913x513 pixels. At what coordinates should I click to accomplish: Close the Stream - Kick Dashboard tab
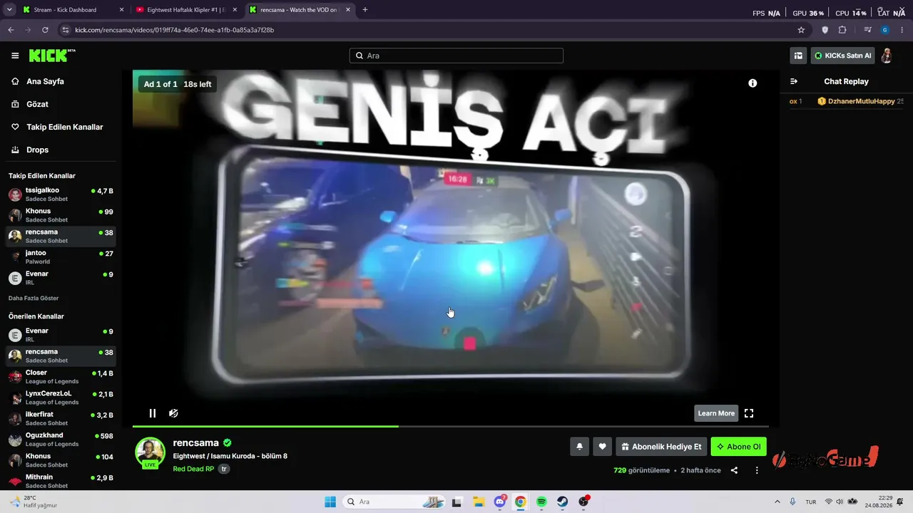tap(121, 10)
